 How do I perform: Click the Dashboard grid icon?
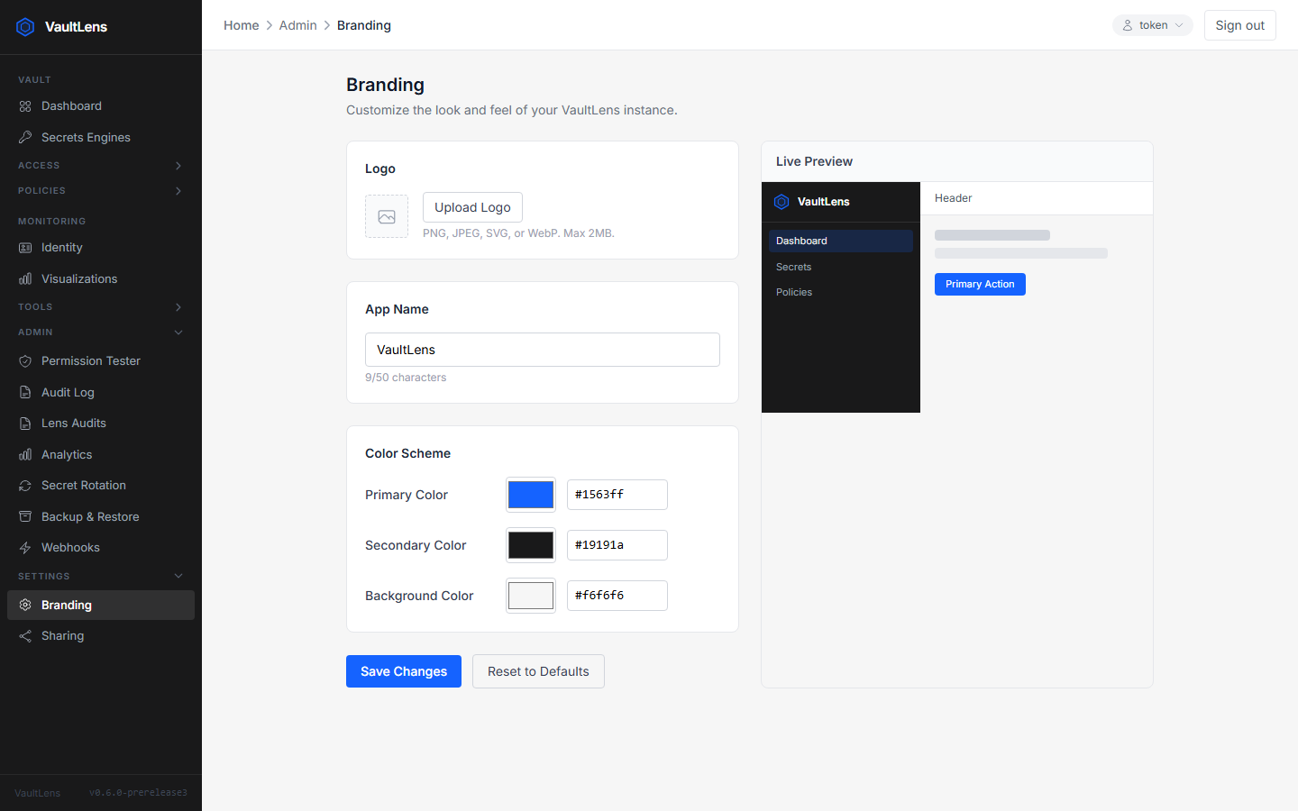coord(25,106)
